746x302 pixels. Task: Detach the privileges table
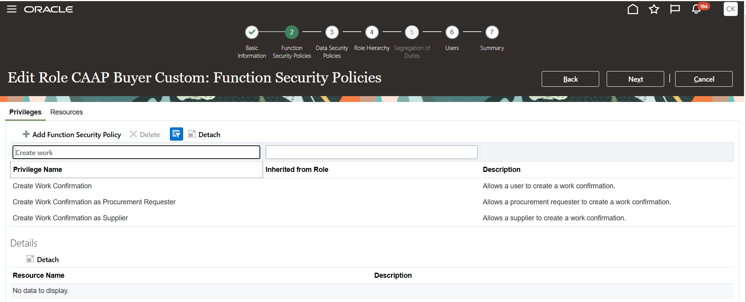[204, 134]
